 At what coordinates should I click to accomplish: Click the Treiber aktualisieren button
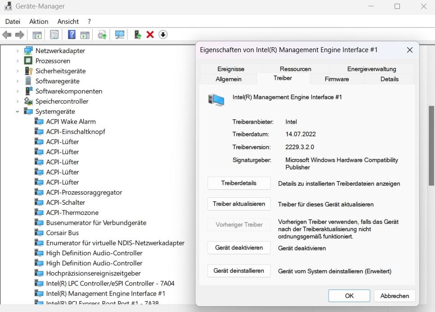(x=239, y=204)
